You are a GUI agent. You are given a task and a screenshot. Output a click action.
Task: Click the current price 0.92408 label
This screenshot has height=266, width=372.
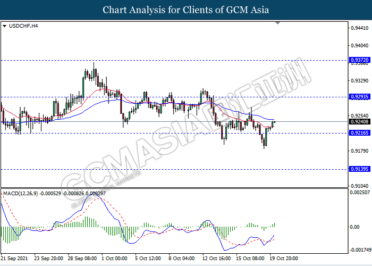[x=360, y=122]
